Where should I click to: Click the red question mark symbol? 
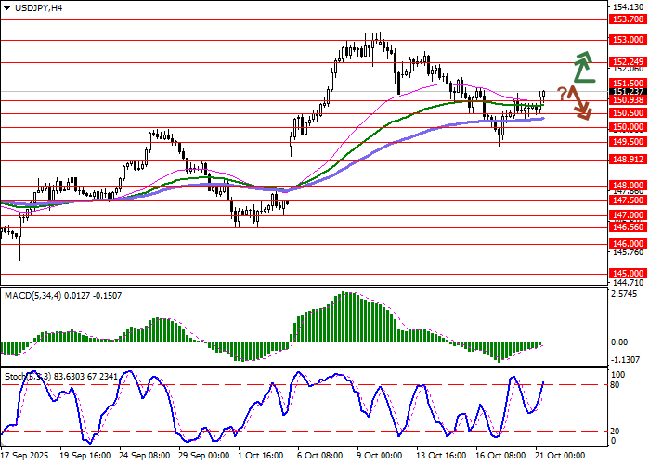(562, 93)
